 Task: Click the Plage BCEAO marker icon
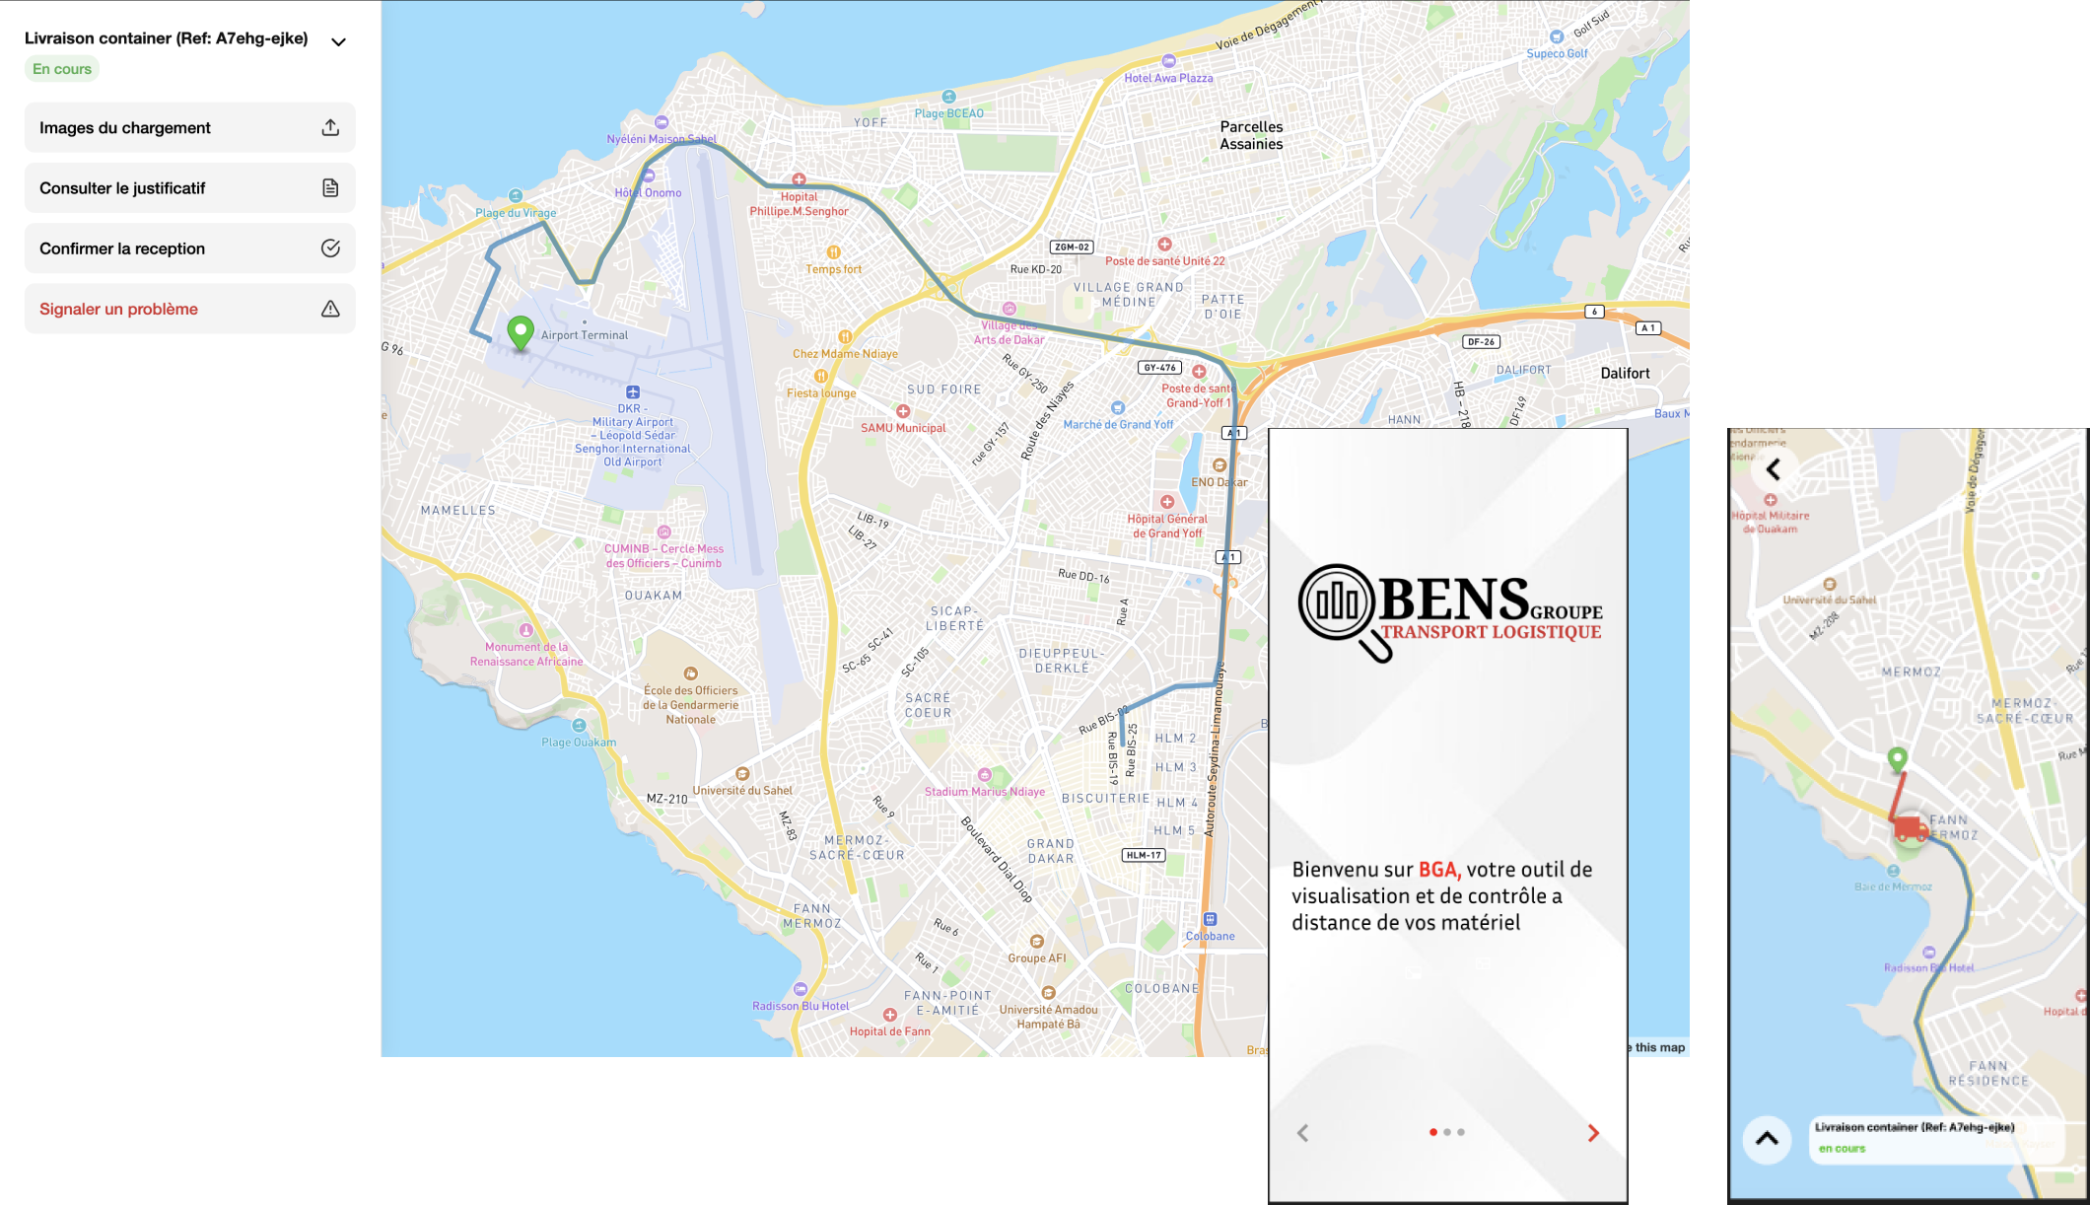point(948,97)
